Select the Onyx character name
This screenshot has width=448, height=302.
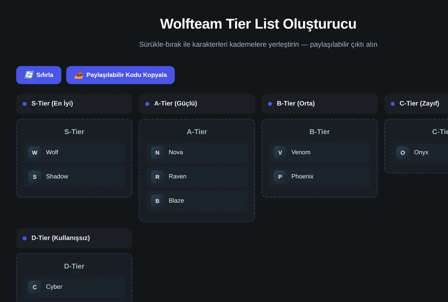pos(421,152)
